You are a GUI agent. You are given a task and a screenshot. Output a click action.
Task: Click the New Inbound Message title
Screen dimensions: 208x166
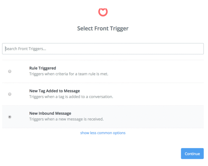[50, 113]
